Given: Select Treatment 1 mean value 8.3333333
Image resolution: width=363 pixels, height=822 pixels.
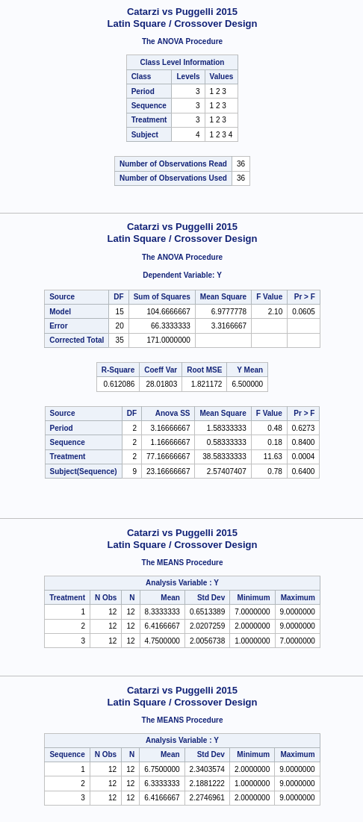Looking at the screenshot, I should (162, 611).
